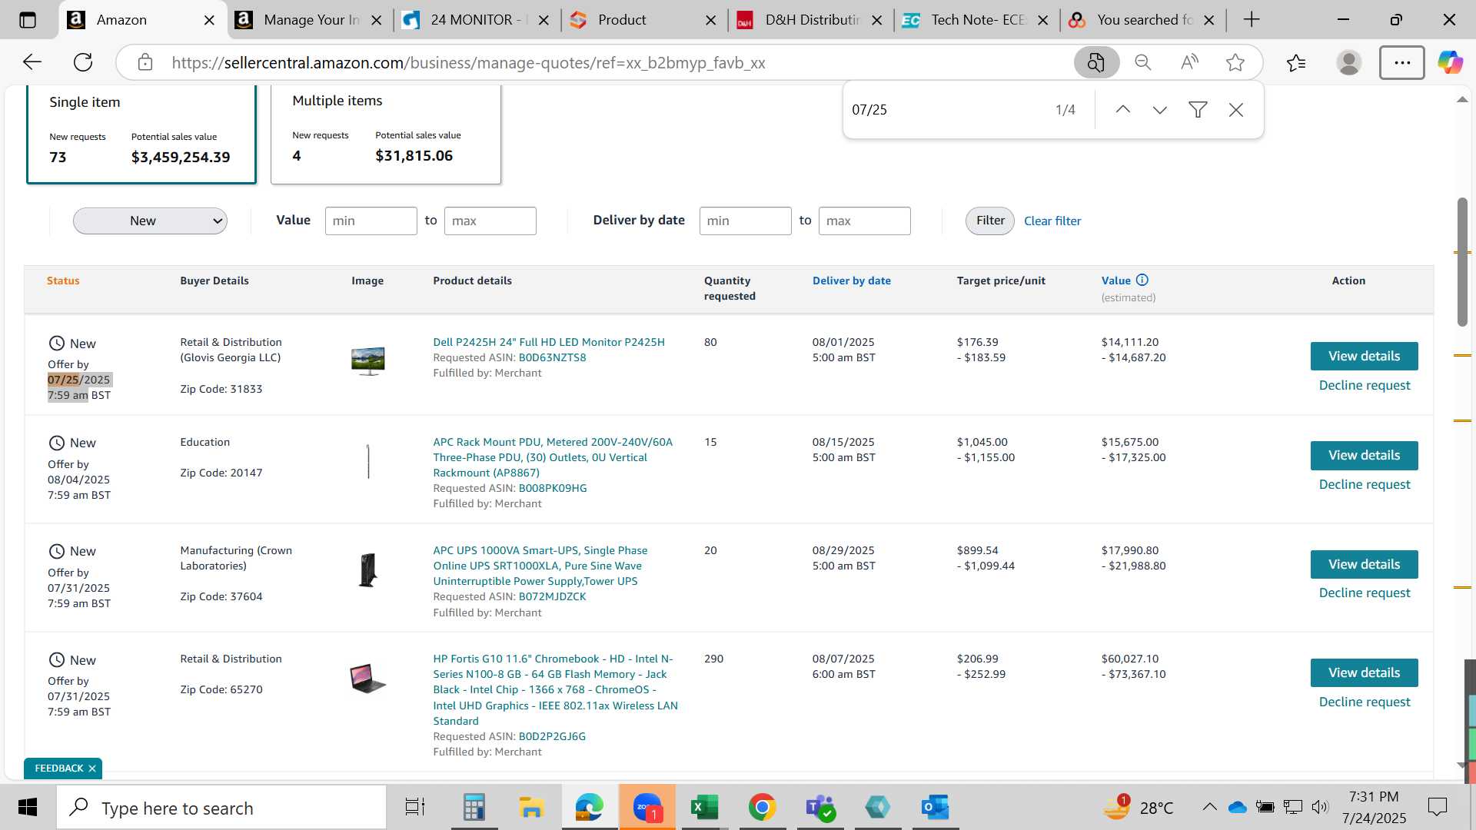Open Google Chrome from taskbar
Viewport: 1476px width, 830px height.
762,807
